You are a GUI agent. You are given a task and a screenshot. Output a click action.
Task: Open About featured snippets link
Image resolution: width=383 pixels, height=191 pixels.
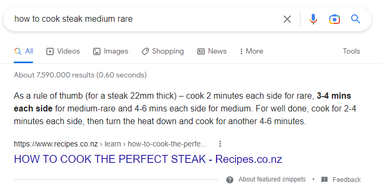click(272, 179)
